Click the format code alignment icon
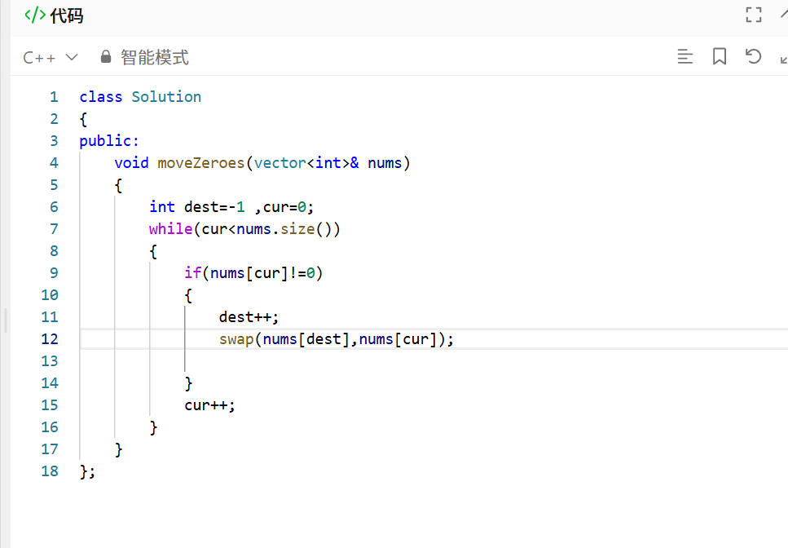The height and width of the screenshot is (548, 788). point(685,56)
